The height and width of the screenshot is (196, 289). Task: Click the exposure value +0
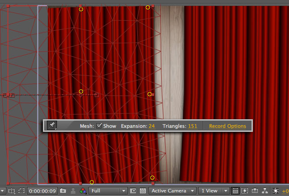[285, 191]
